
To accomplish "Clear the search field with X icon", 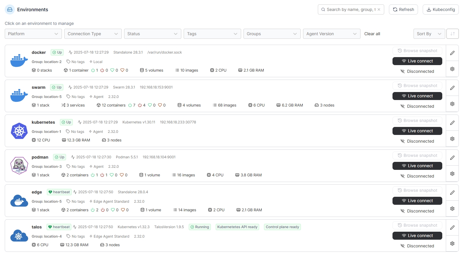I will (379, 9).
